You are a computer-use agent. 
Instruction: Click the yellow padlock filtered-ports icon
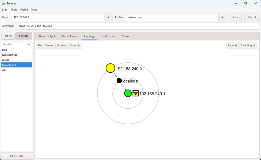tap(135, 93)
